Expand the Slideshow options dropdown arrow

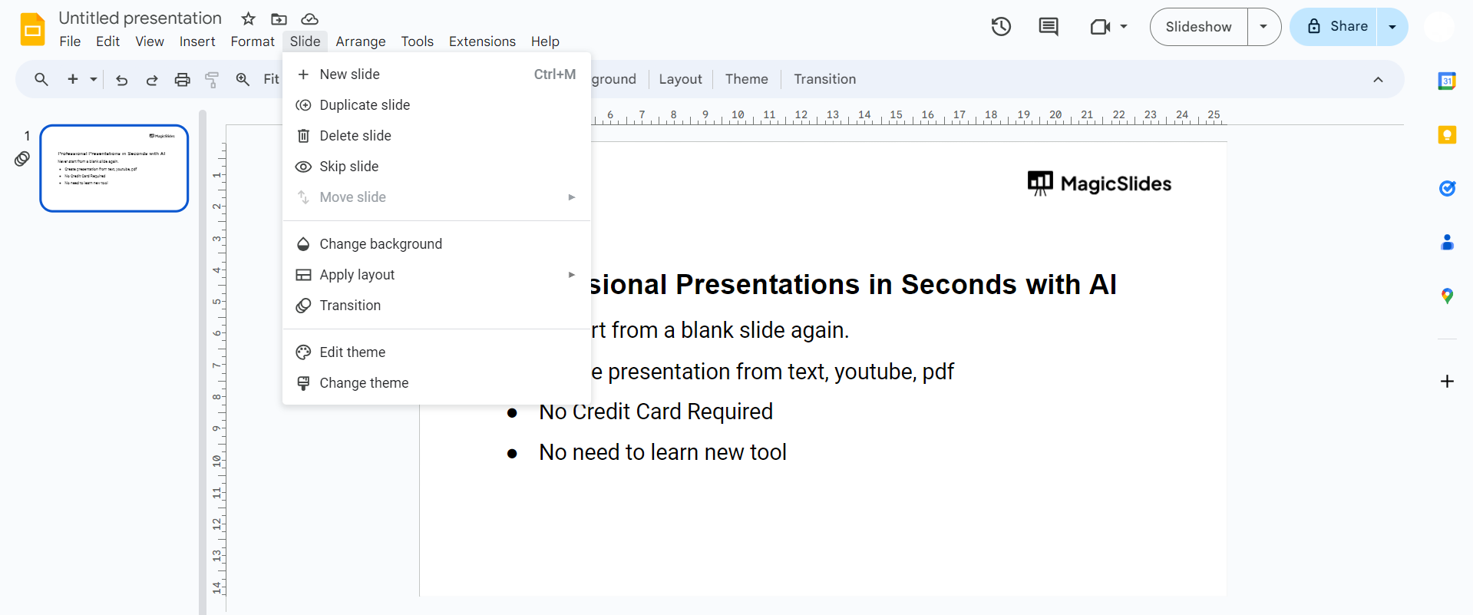pos(1263,27)
